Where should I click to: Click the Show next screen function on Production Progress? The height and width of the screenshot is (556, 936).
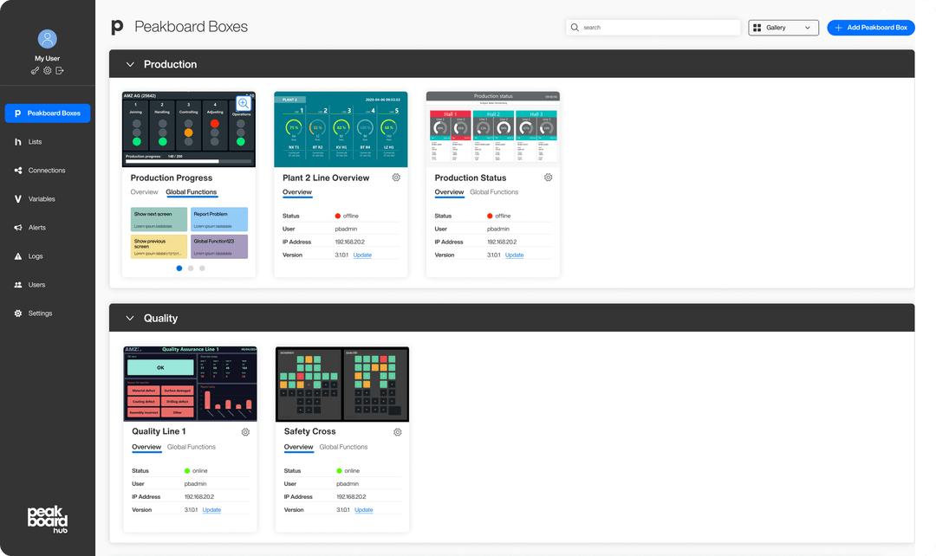coord(157,219)
